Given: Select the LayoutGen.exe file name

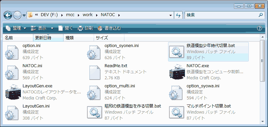Looking at the screenshot, I should click(37, 86).
